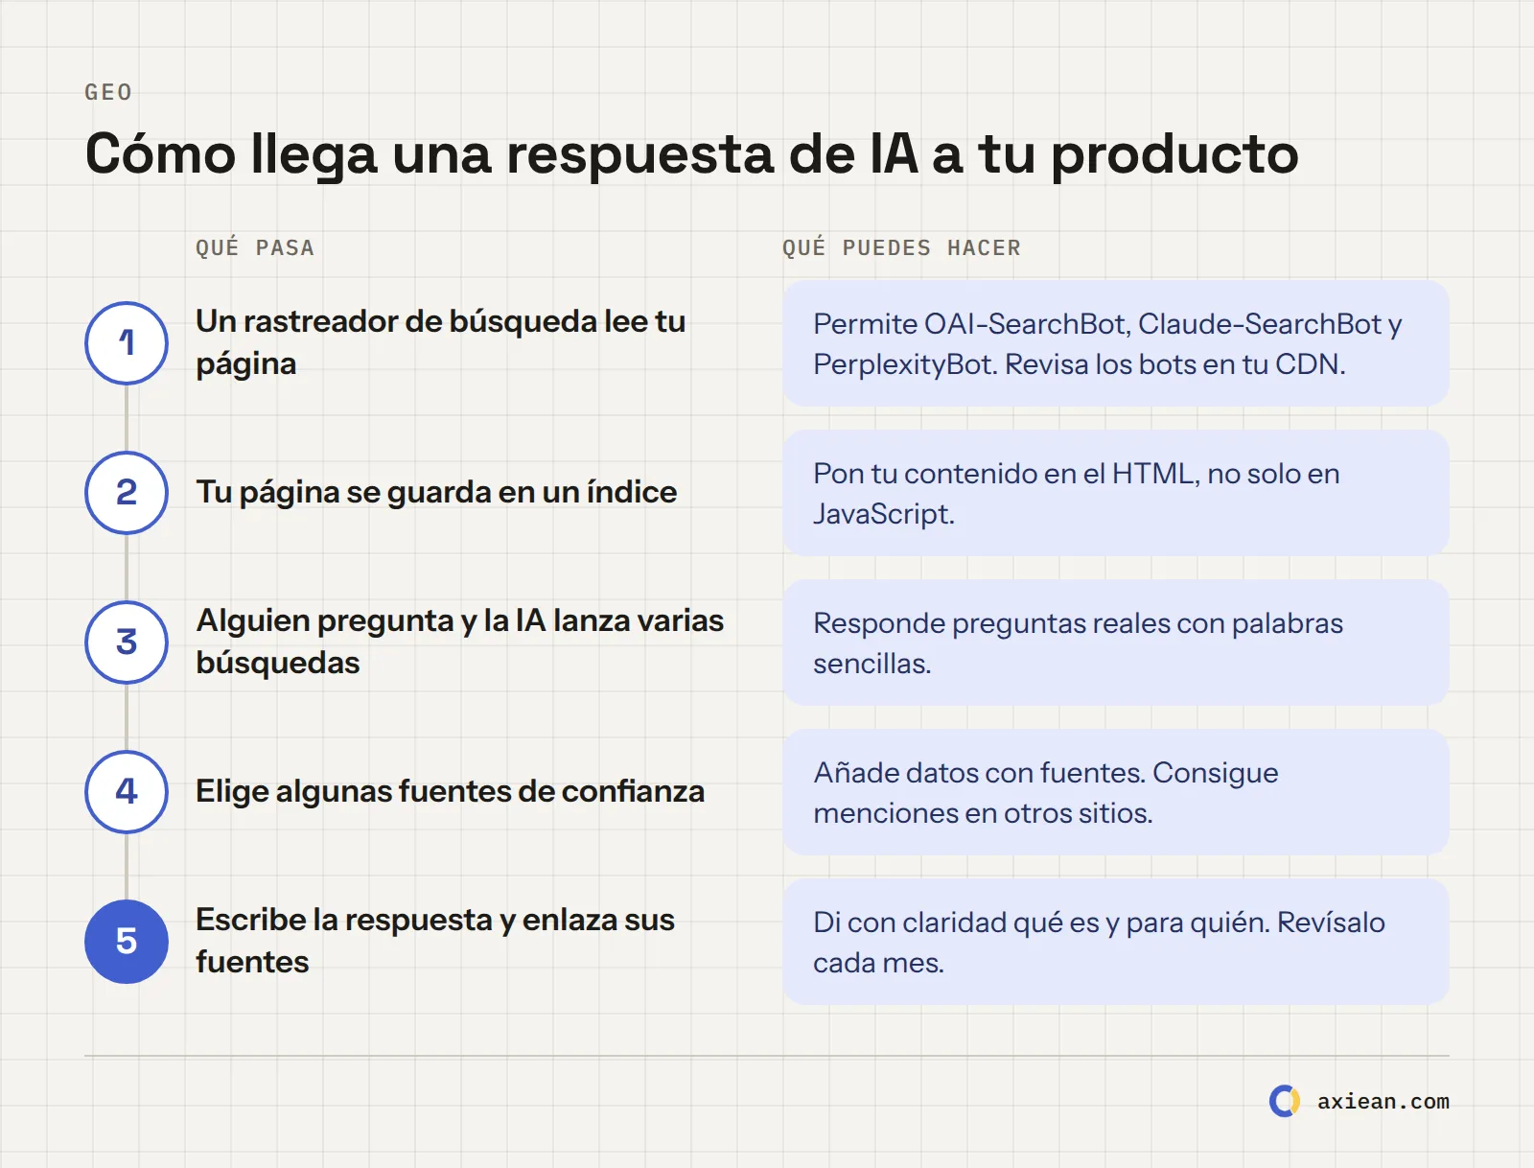The height and width of the screenshot is (1168, 1534).
Task: Select 'Un rastreador de búsqueda lee tu página'
Action: [441, 342]
